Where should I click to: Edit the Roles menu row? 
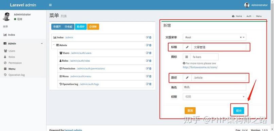pos(147,61)
